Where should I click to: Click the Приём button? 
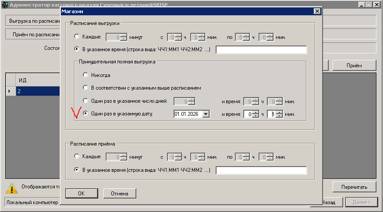coord(354,65)
